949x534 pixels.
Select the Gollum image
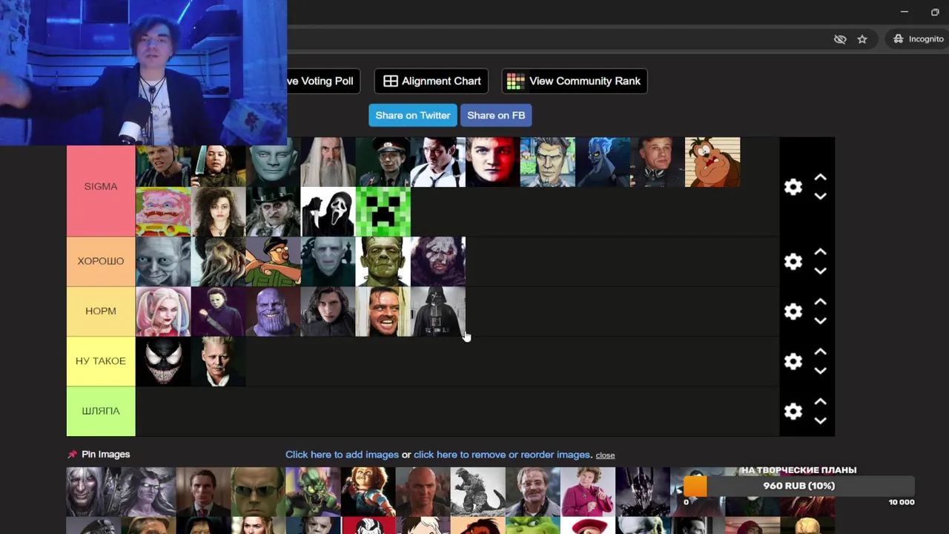(x=163, y=261)
